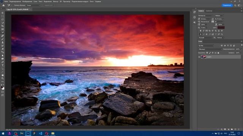
Task: Click the background color swatch
Action: pyautogui.click(x=3, y=88)
